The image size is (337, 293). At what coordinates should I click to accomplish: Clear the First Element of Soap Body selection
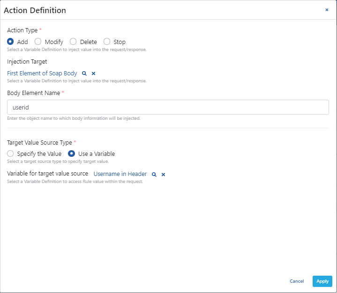(x=93, y=73)
